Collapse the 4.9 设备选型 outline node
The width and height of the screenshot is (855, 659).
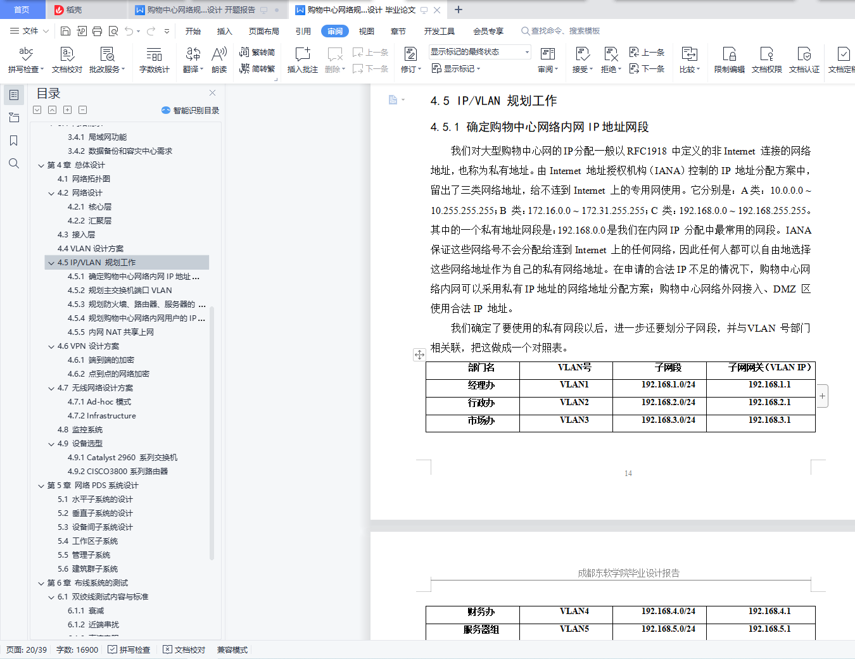point(51,444)
